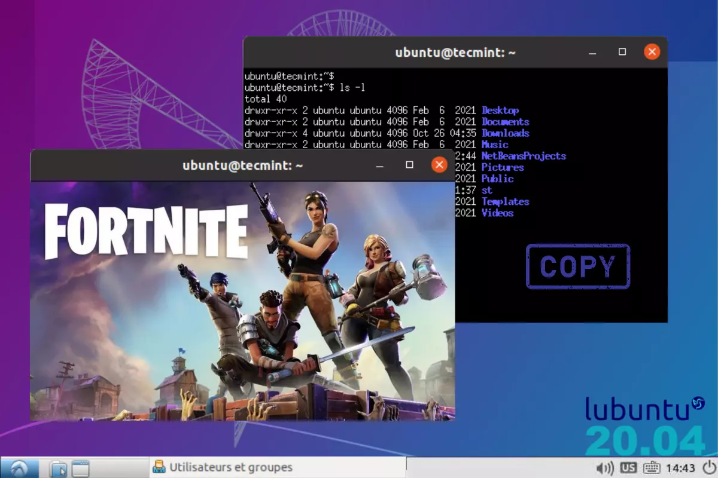Image resolution: width=718 pixels, height=478 pixels.
Task: Click the US keyboard layout indicator
Action: click(x=628, y=468)
